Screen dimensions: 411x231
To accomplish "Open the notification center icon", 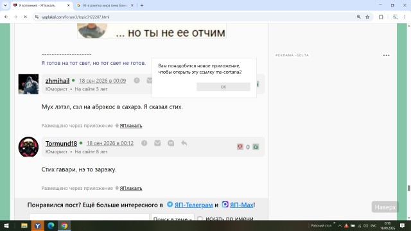I will click(403, 225).
